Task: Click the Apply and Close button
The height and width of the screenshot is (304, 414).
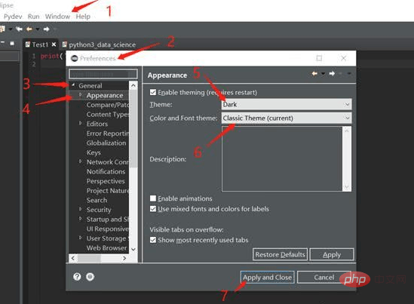Action: point(267,278)
